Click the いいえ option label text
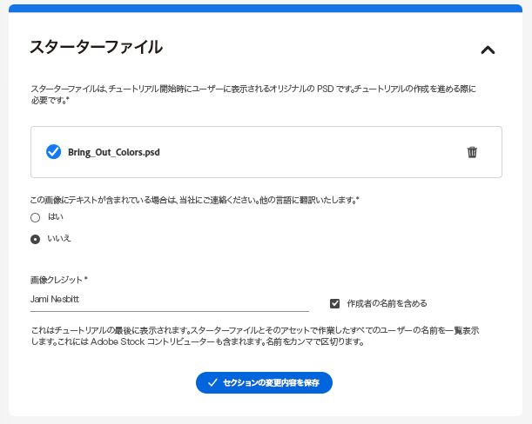This screenshot has height=424, width=532. [x=59, y=238]
